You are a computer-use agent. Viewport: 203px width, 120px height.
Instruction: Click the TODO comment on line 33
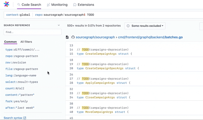[103, 93]
